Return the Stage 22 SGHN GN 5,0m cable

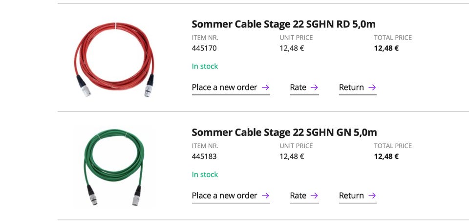click(x=351, y=196)
